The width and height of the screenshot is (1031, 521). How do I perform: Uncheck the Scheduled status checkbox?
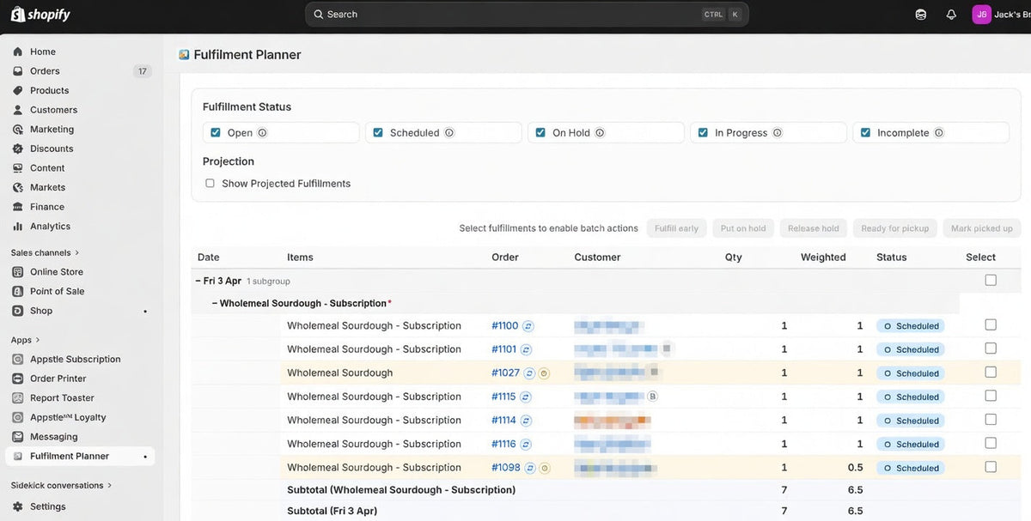(378, 133)
